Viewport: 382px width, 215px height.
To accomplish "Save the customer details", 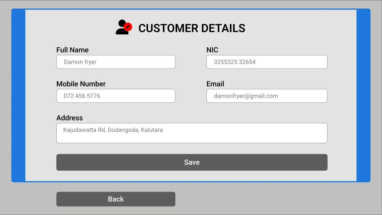I will (192, 162).
